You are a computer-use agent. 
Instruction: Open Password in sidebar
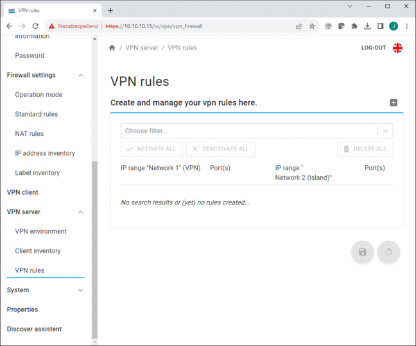tap(30, 56)
